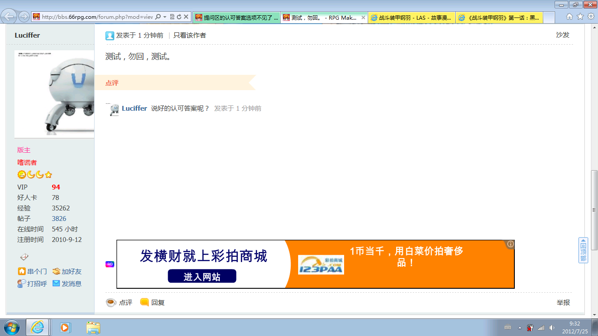Click the 123PAA logo in the ad
Screen dimensions: 598x336
point(321,265)
